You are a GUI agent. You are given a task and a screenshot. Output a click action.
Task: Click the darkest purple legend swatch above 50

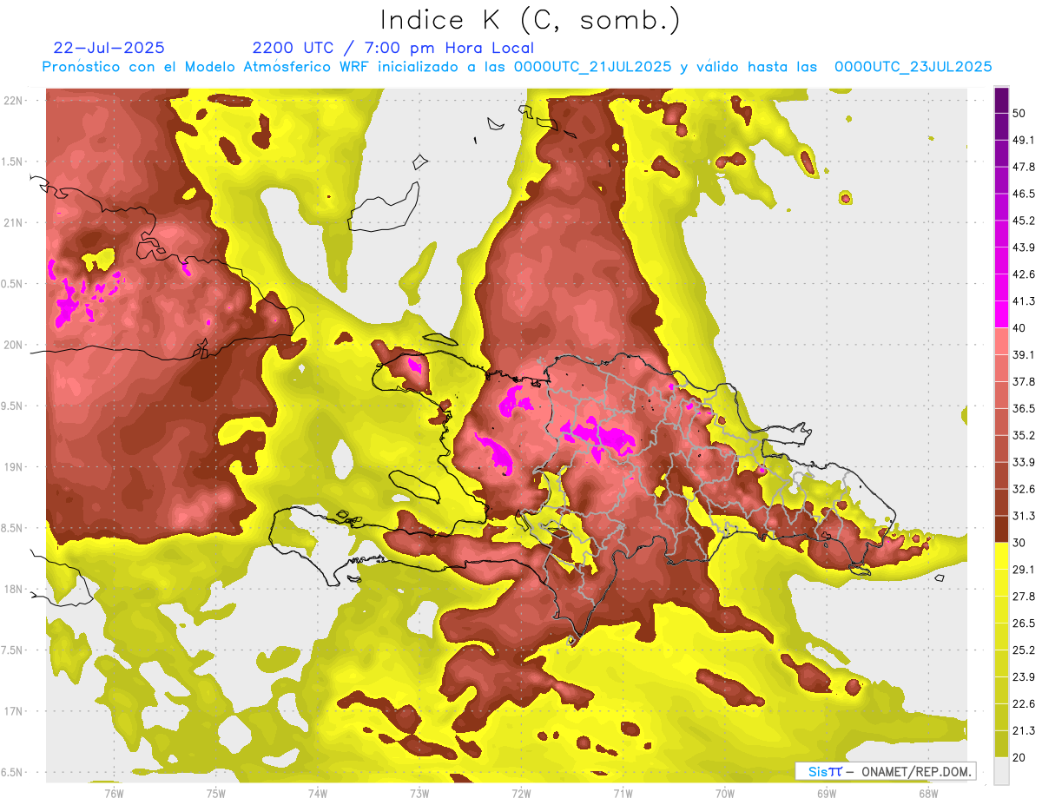[1002, 100]
